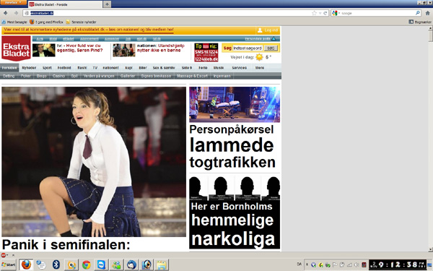Go back with the browser back arrow
Image resolution: width=433 pixels, height=271 pixels.
pos(6,13)
